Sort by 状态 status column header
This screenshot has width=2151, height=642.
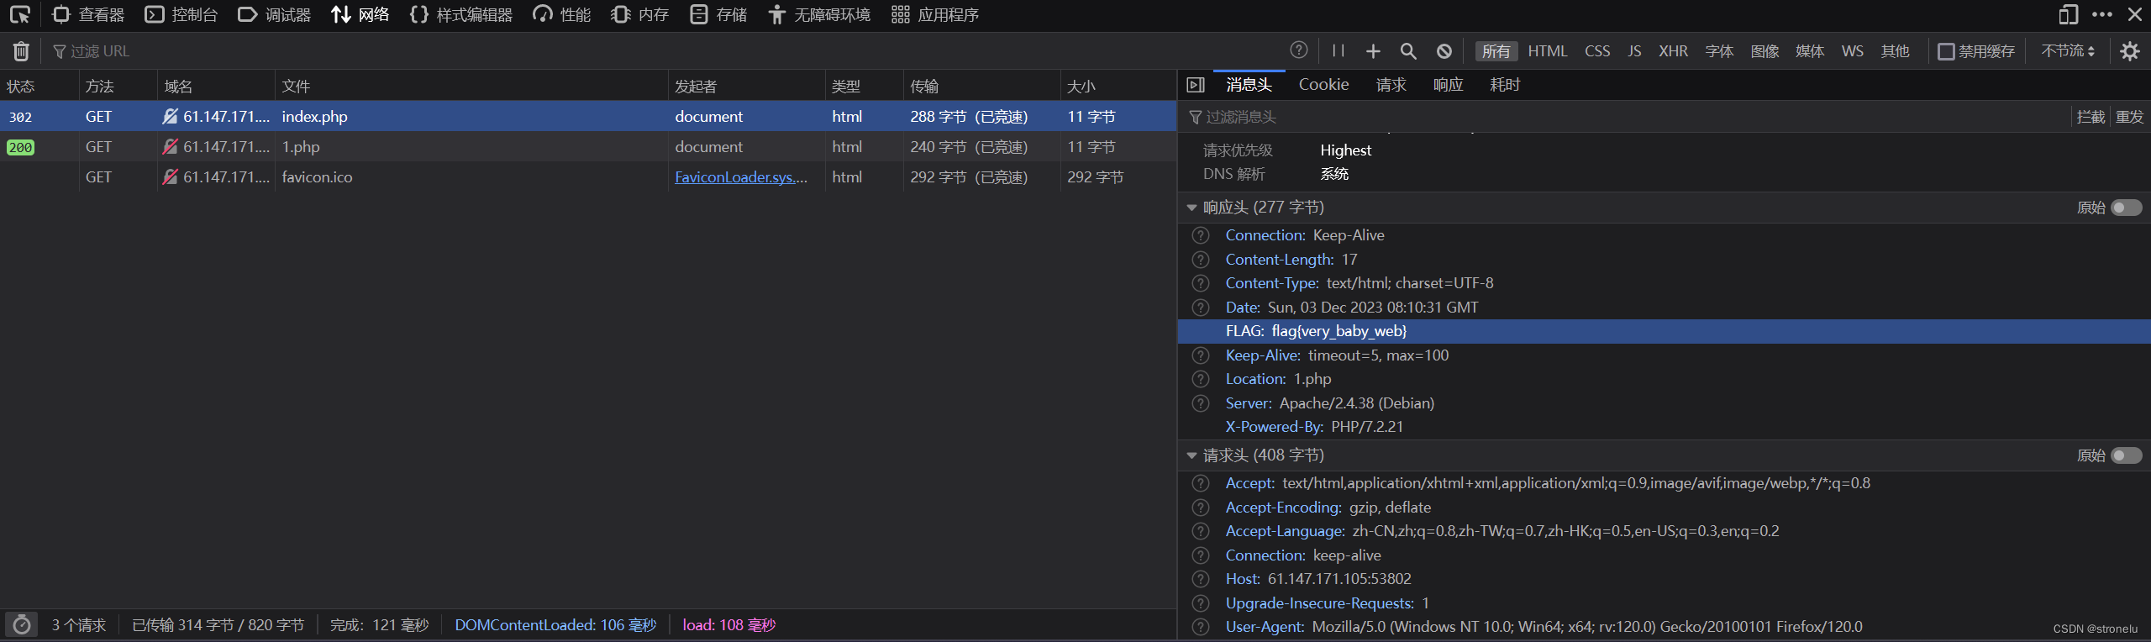(39, 86)
